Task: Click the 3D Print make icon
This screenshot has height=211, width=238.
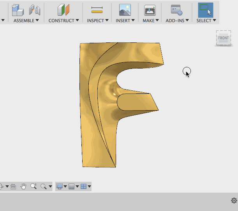Action: pos(150,9)
